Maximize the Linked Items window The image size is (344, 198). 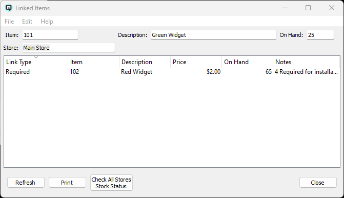(x=308, y=8)
